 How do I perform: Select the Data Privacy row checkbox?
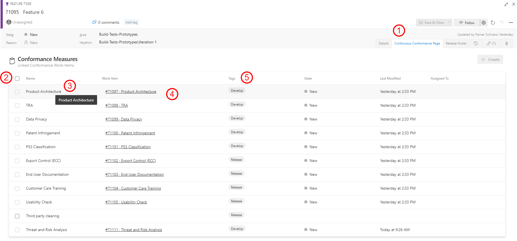coord(17,119)
